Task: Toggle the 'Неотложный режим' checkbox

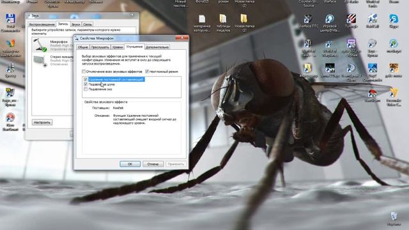Action: (x=147, y=72)
